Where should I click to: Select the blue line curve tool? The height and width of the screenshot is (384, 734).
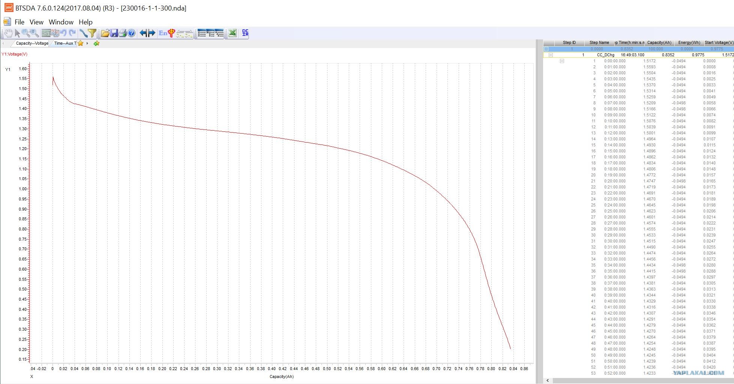pos(84,33)
